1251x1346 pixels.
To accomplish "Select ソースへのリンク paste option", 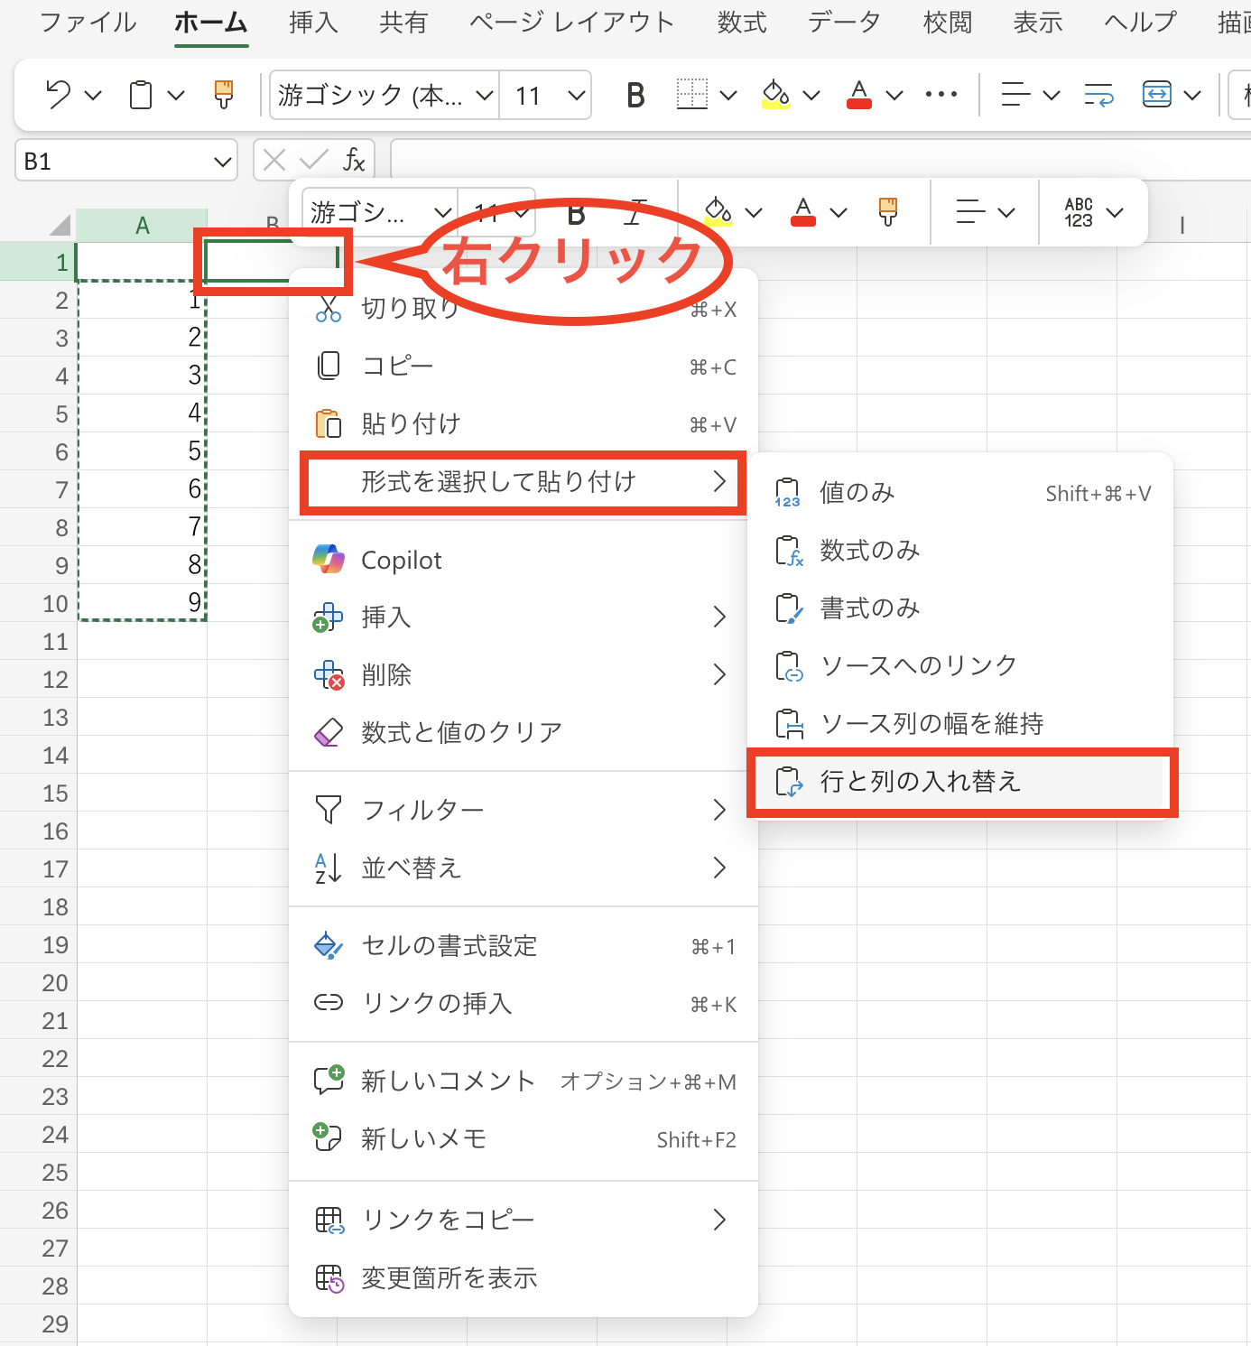I will [961, 666].
